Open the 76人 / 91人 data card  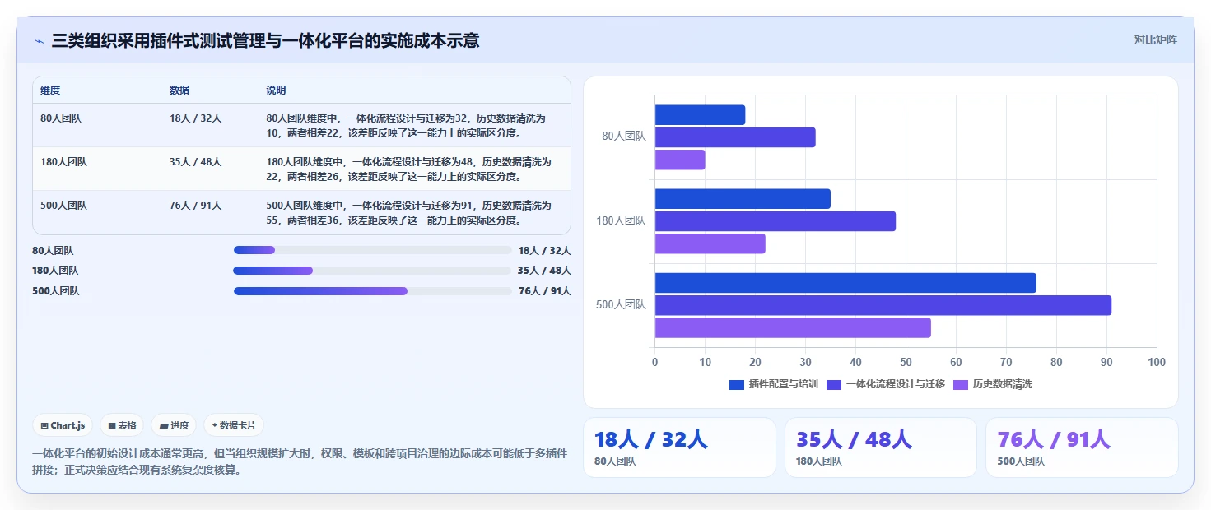coord(1082,447)
